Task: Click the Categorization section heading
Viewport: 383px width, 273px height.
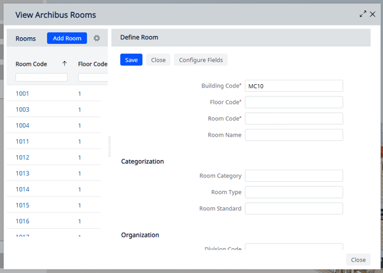Action: pyautogui.click(x=142, y=161)
